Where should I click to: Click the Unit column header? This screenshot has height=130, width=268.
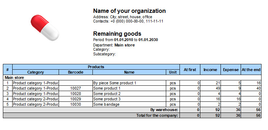[x=173, y=72]
